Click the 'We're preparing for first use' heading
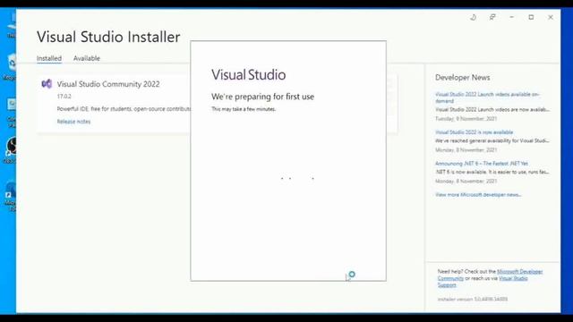Screen dimensions: 573x322 point(262,97)
